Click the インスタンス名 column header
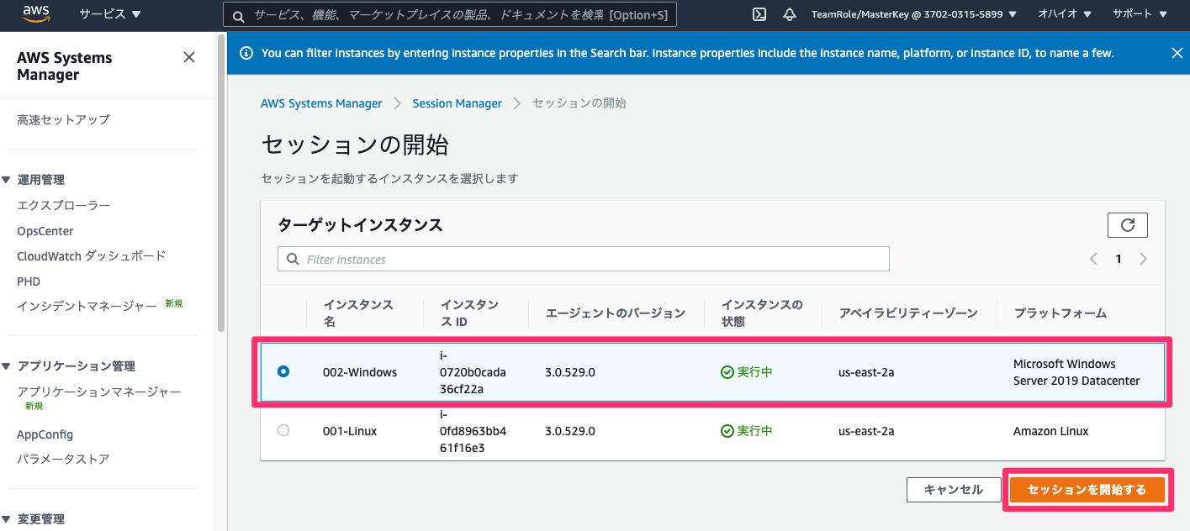The image size is (1190, 531). tap(359, 313)
